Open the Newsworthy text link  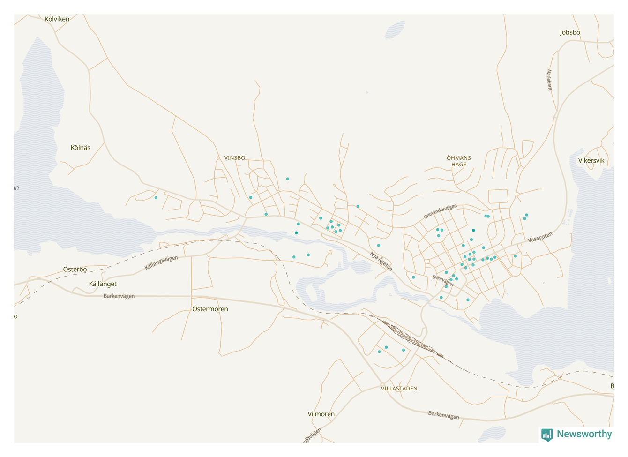point(584,434)
